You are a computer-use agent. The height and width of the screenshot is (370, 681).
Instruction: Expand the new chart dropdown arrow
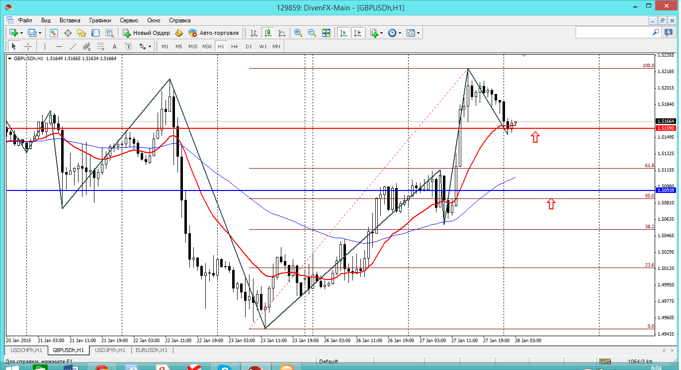tap(21, 33)
